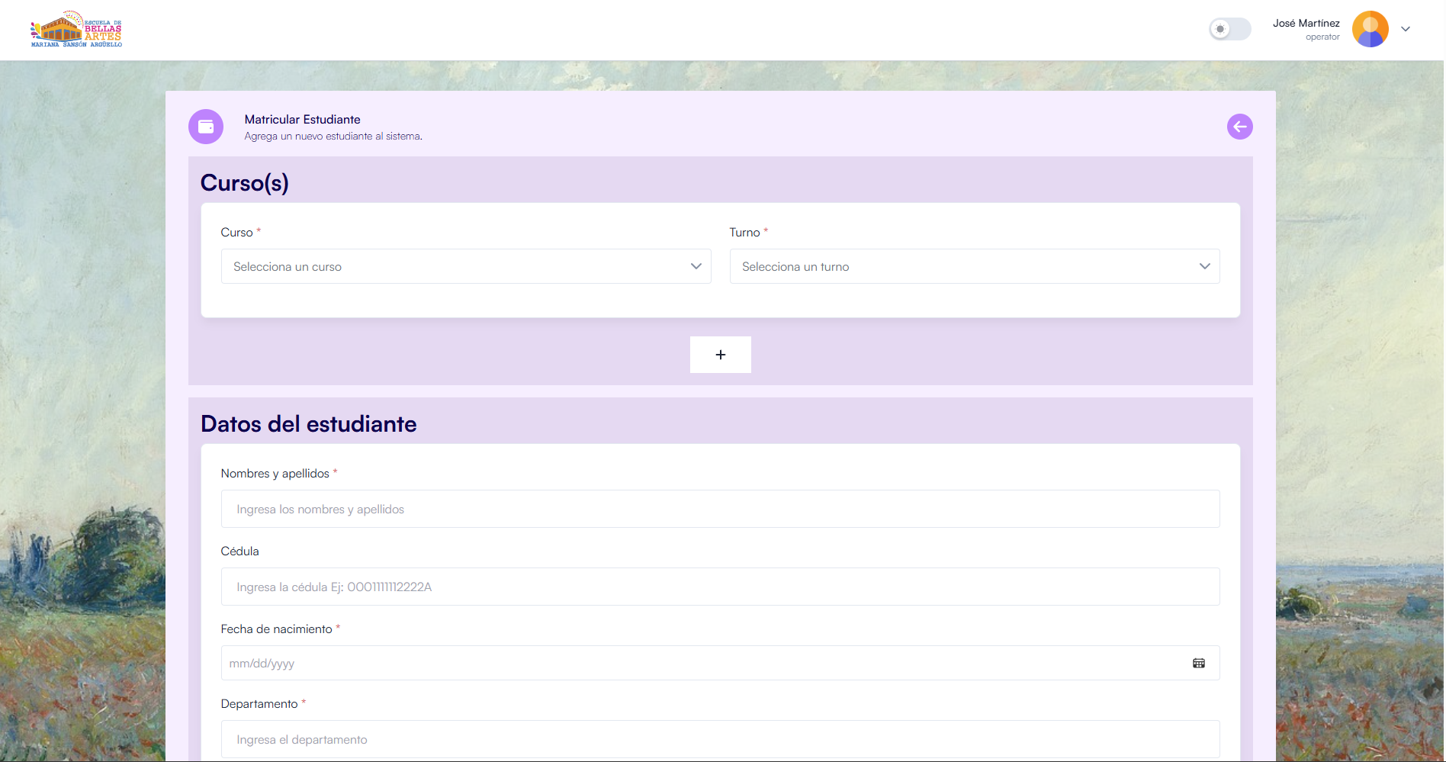
Task: Open the 'Selecciona un turno' dropdown
Action: tap(974, 266)
